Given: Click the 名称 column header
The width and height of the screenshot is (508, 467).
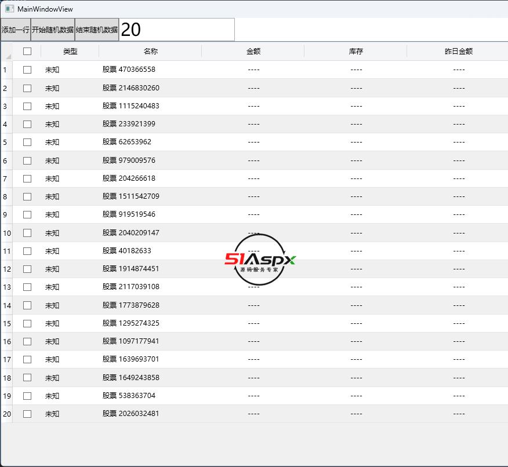Looking at the screenshot, I should click(150, 51).
